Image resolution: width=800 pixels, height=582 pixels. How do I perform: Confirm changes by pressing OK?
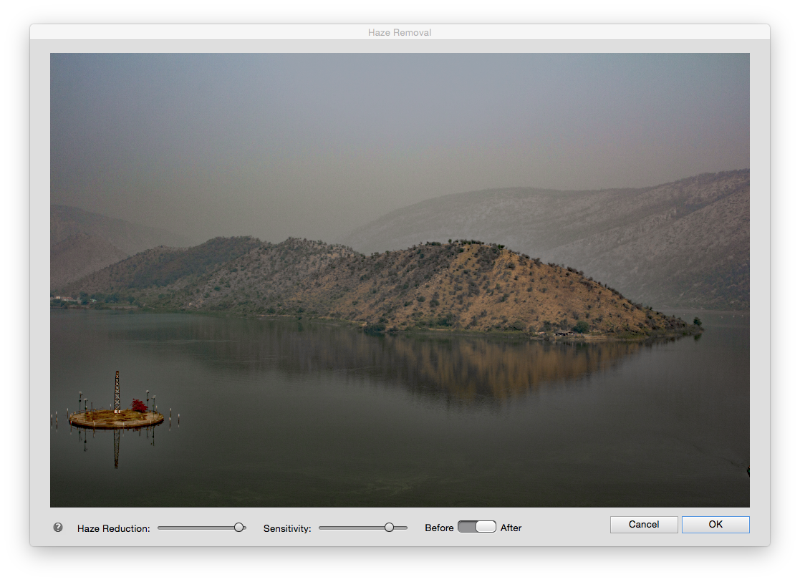[x=715, y=524]
